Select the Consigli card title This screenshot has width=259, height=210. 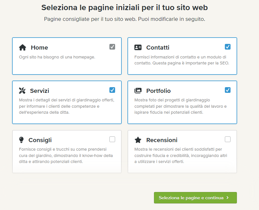click(40, 140)
